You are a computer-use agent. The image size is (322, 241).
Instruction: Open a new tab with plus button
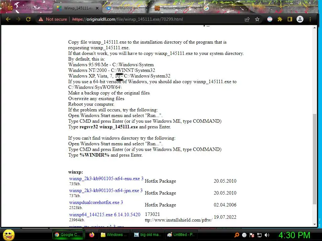pos(256,8)
